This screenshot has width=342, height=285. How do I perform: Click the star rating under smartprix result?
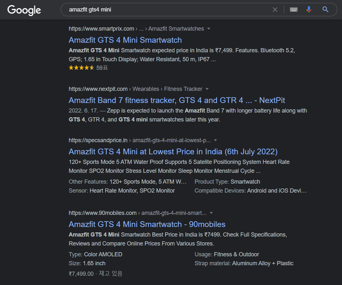[82, 68]
